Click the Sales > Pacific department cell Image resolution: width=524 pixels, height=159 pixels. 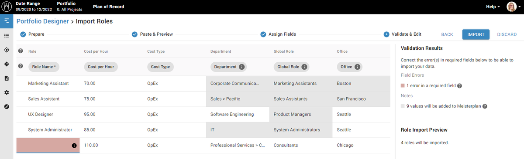click(x=238, y=99)
